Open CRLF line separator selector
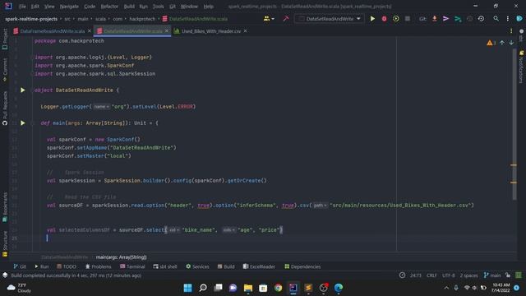Screen dimensions: 526x296 [x=431, y=275]
